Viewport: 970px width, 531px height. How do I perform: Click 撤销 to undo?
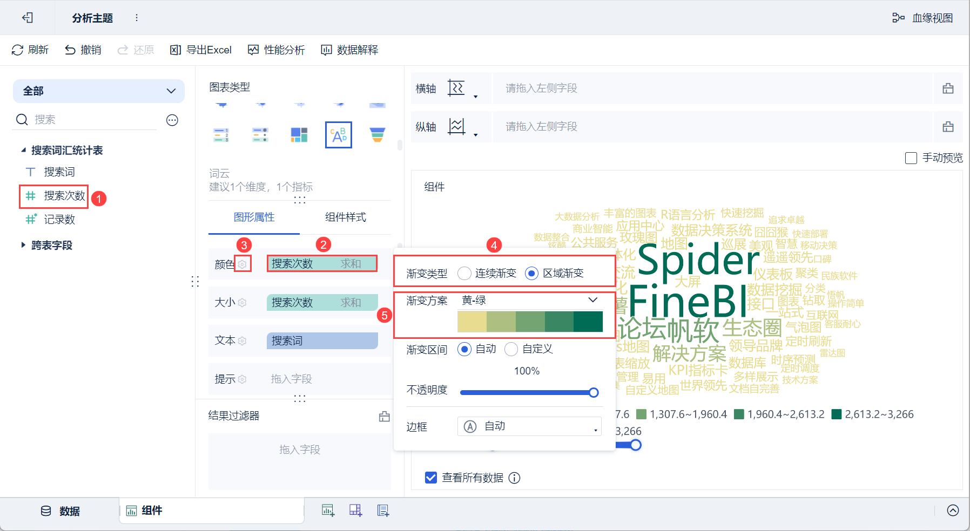[83, 50]
